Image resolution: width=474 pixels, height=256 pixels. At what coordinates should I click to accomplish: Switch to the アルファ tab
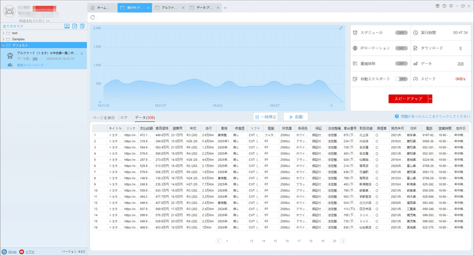tap(169, 8)
